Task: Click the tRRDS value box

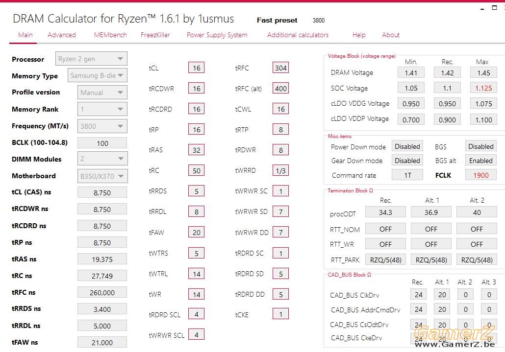Action: click(x=197, y=191)
